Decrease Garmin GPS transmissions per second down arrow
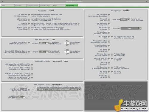Image resolution: width=149 pixels, height=112 pixels. click(67, 54)
